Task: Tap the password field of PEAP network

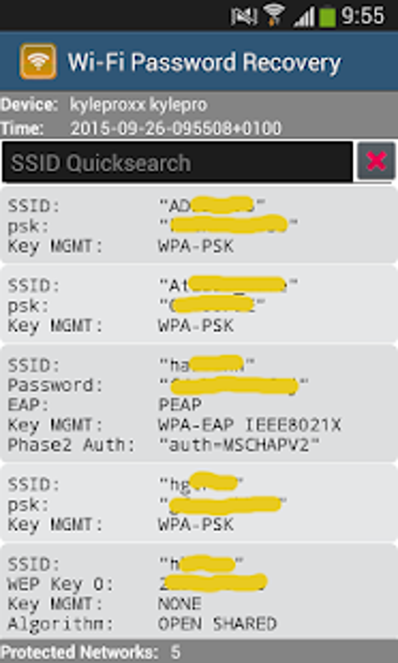Action: pyautogui.click(x=234, y=385)
